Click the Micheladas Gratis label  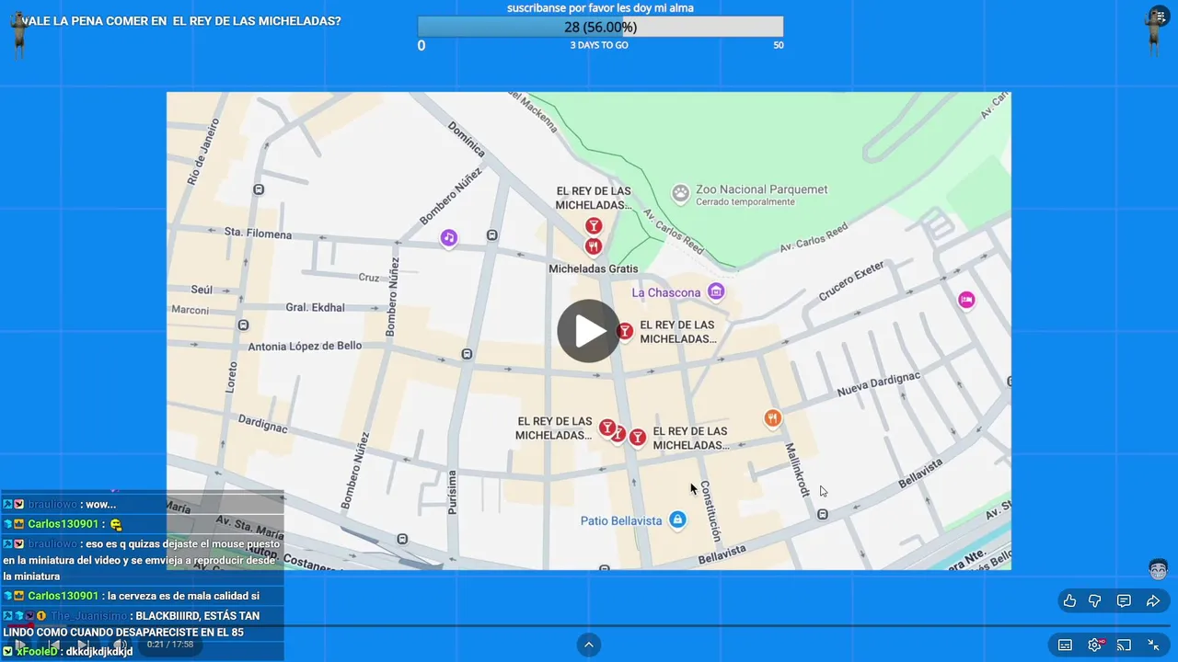tap(594, 268)
